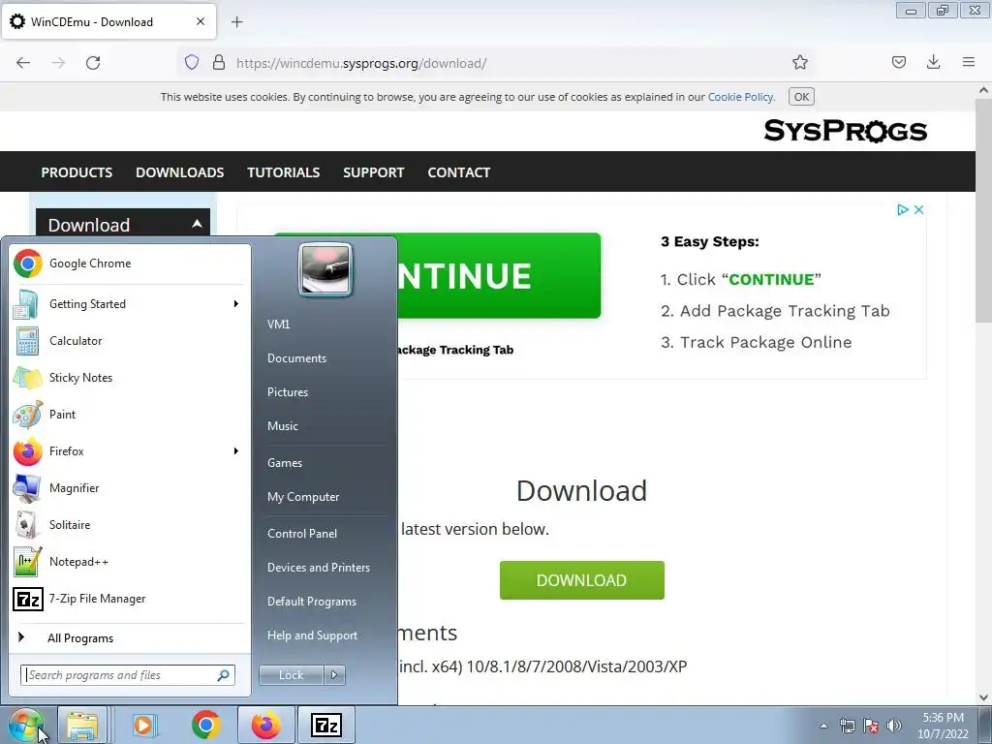Screen dimensions: 992x744
Task: Open My Computer from Start menu
Action: click(x=303, y=497)
